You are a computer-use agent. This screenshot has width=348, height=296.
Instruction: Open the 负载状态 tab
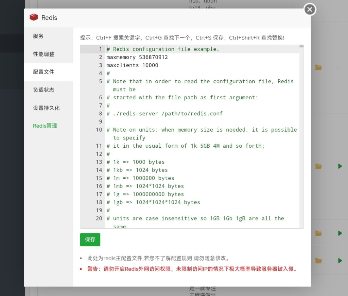[42, 90]
